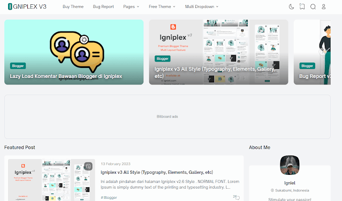Toggle dark mode with the moon icon
The width and height of the screenshot is (342, 201).
pyautogui.click(x=291, y=7)
